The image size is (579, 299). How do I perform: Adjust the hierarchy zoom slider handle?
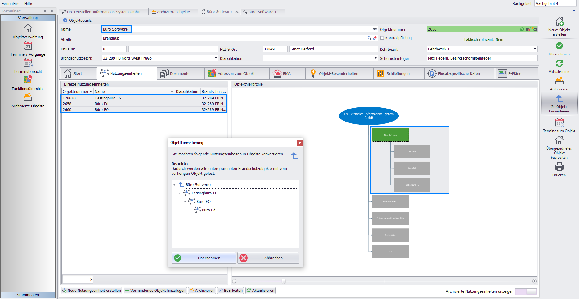[284, 281]
